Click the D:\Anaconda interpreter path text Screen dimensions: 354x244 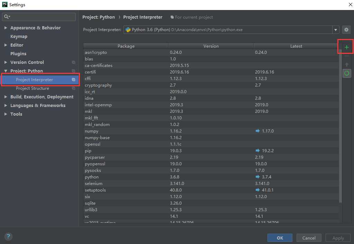coord(207,30)
